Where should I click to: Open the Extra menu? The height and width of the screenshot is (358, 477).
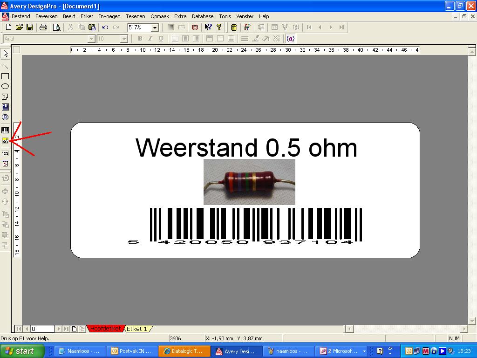[x=180, y=16]
